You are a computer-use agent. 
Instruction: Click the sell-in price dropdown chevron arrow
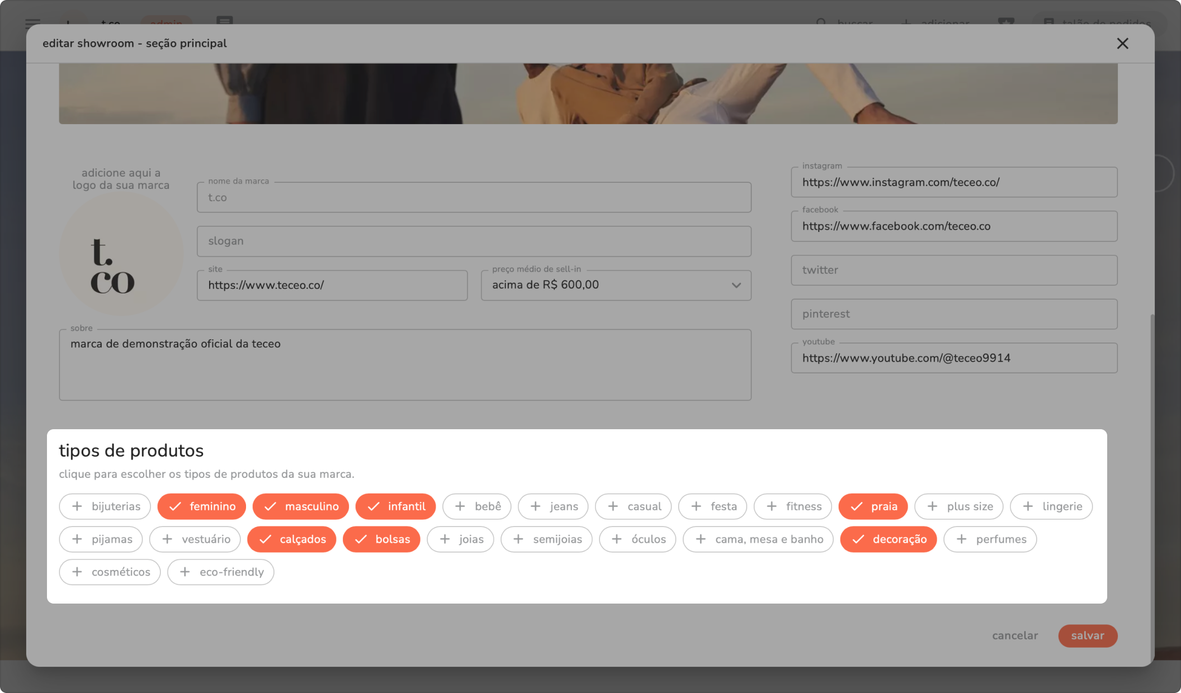[736, 286]
